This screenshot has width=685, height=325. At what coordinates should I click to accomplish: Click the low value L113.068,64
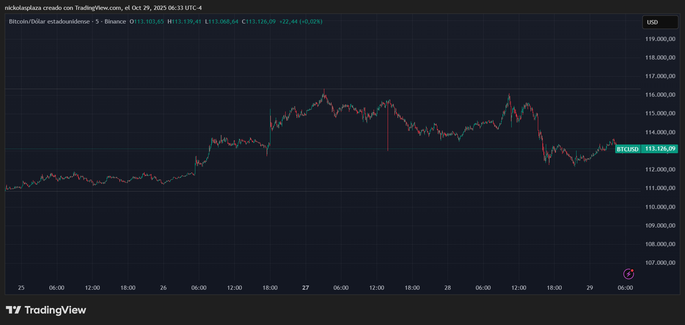(222, 22)
